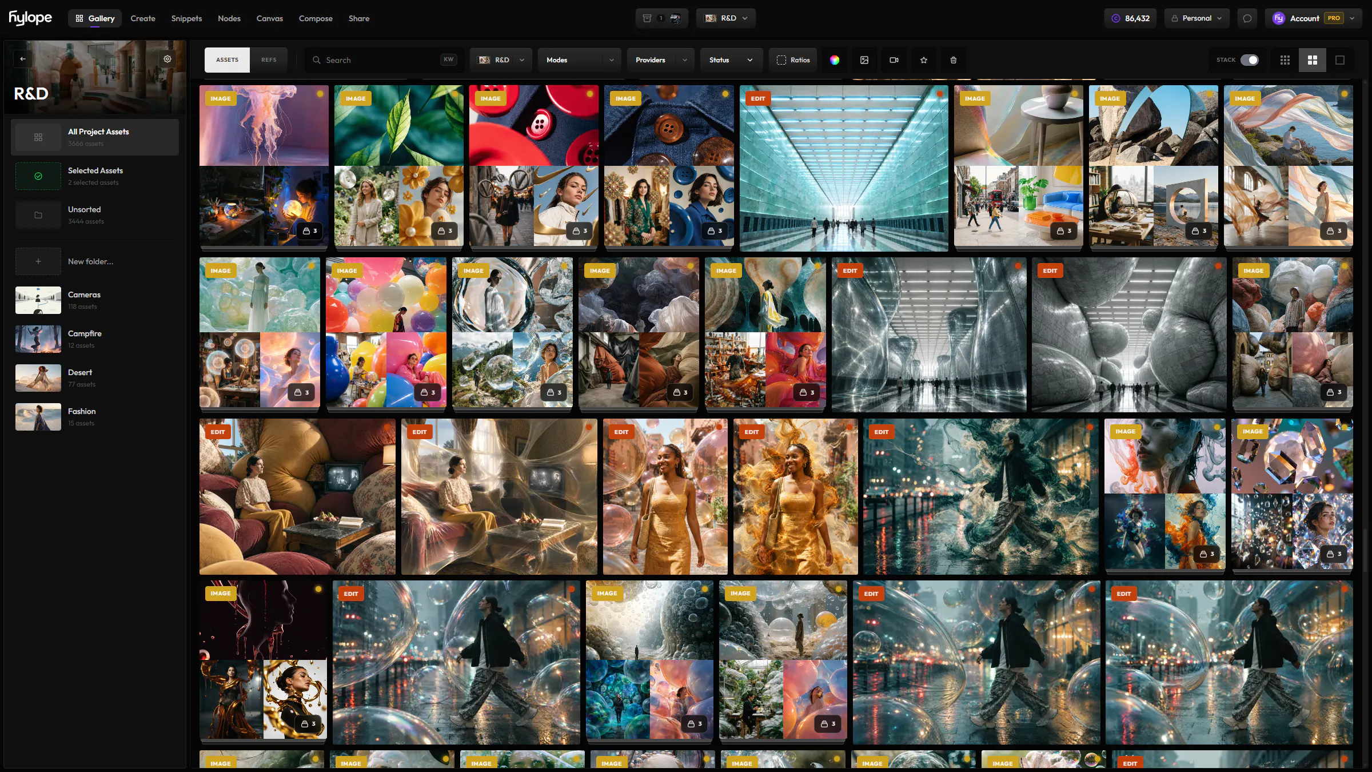
Task: Expand the Providers filter dropdown
Action: 661,60
